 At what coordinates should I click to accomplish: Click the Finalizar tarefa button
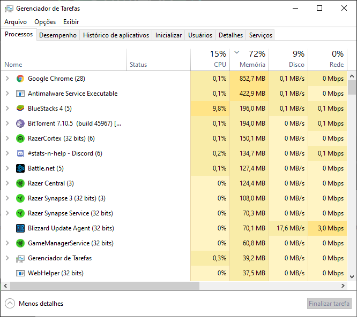[x=329, y=304]
